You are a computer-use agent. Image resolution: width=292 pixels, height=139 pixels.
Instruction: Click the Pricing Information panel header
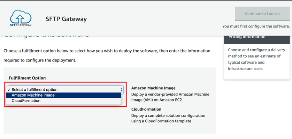tap(257, 39)
